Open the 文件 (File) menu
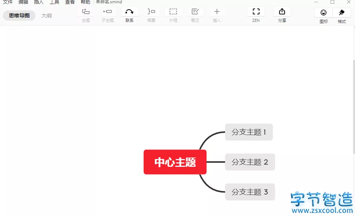 click(8, 2)
